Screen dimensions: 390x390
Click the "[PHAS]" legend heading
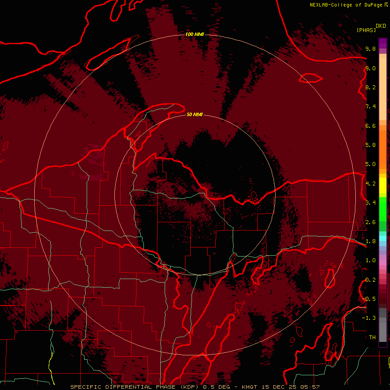(x=366, y=30)
